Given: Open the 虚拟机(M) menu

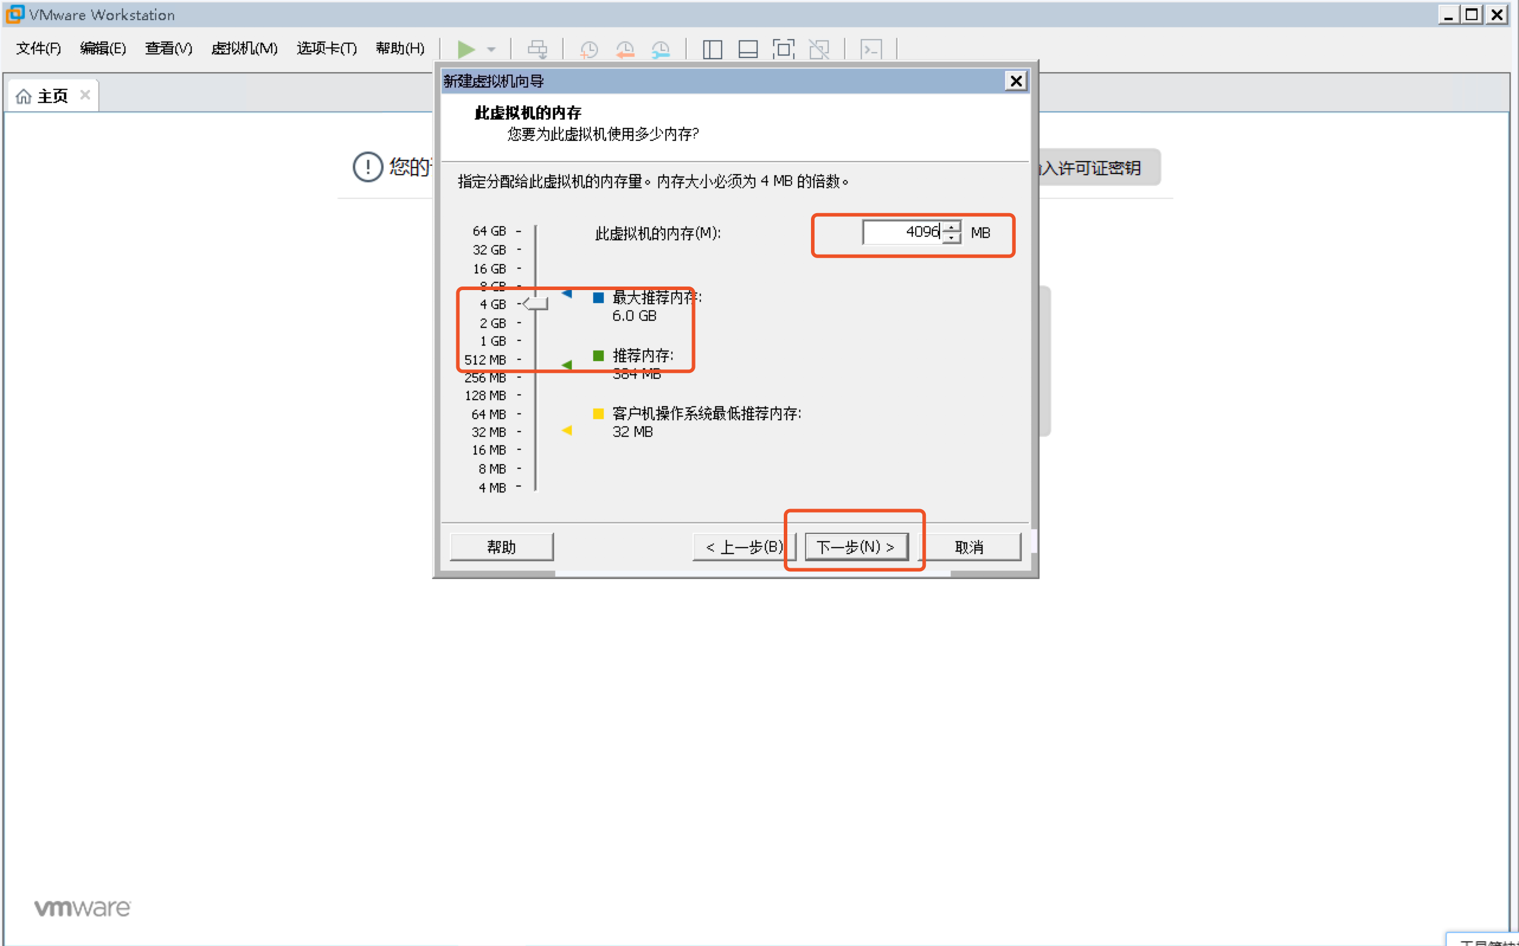Looking at the screenshot, I should [x=244, y=48].
